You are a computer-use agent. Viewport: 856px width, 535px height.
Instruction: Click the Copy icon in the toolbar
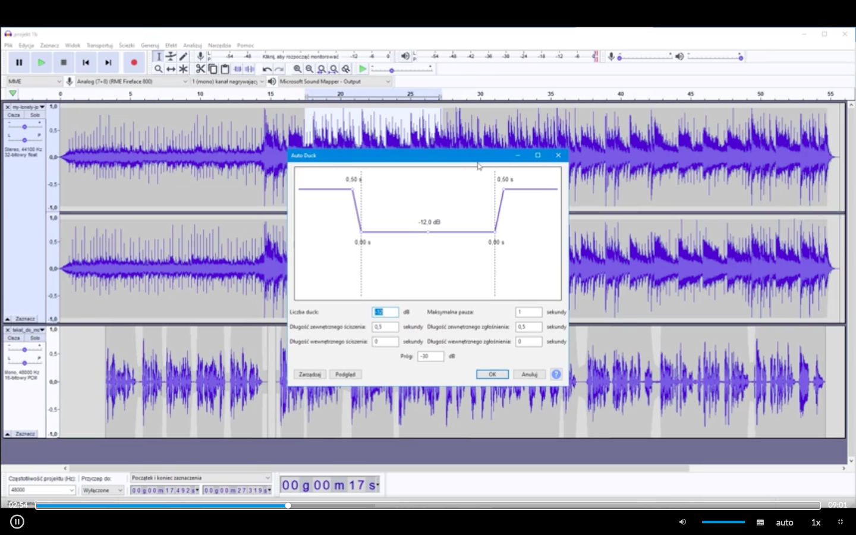point(213,69)
